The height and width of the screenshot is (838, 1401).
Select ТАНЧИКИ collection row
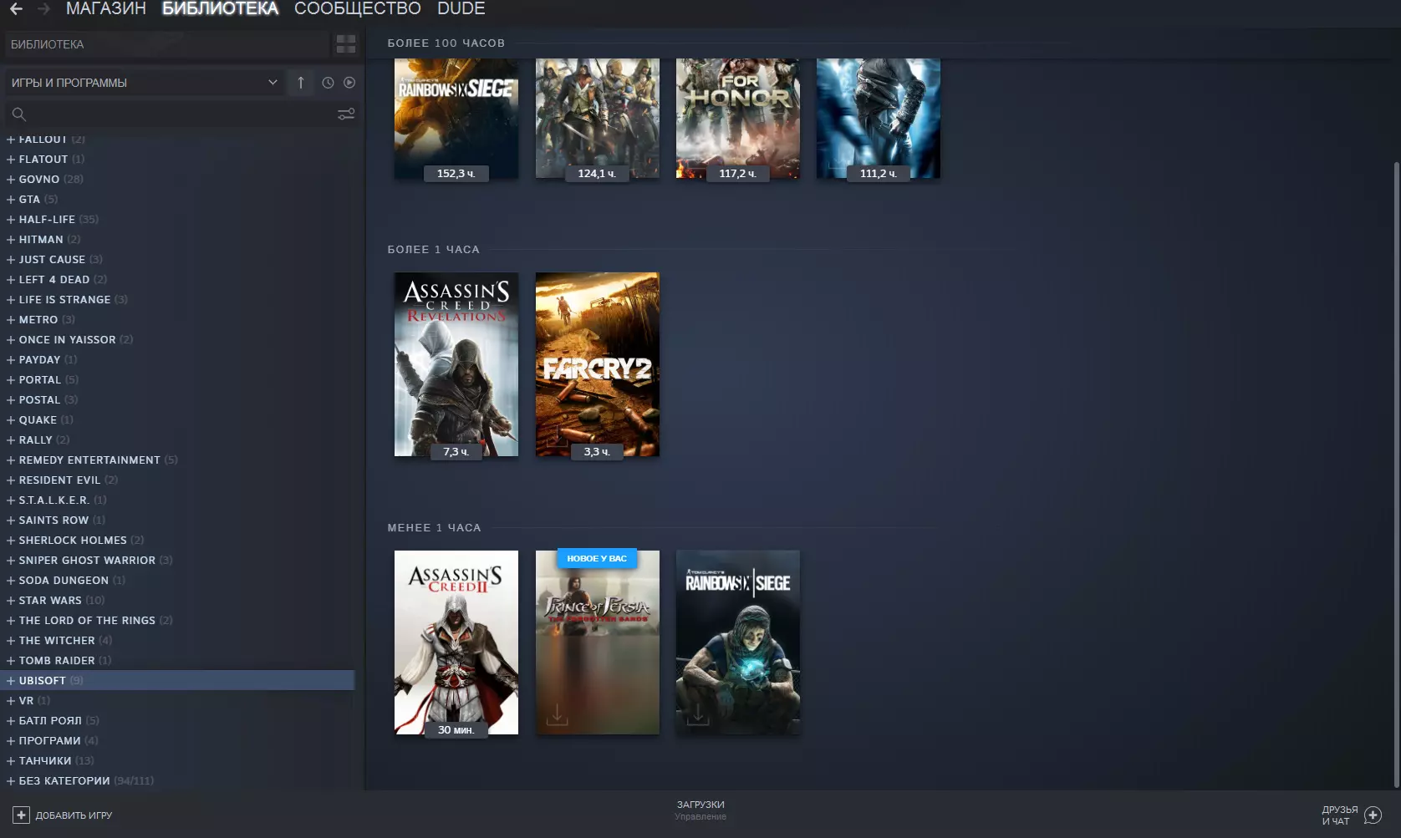tap(177, 760)
